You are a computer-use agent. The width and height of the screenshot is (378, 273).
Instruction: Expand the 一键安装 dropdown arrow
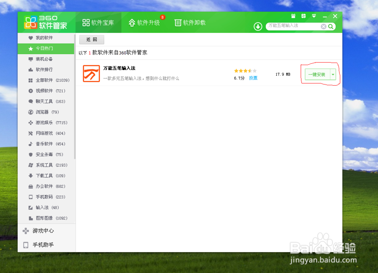[x=333, y=74]
